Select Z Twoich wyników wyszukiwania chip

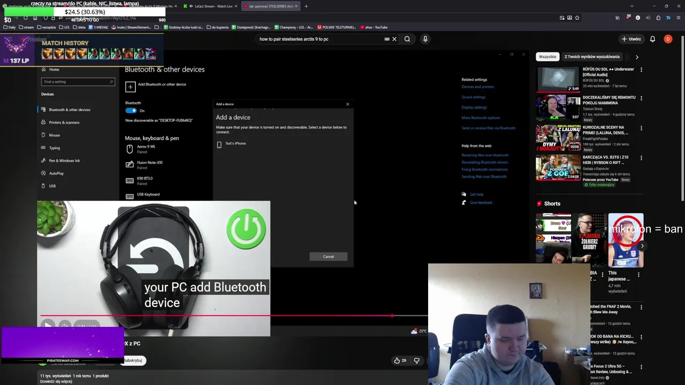tap(592, 57)
